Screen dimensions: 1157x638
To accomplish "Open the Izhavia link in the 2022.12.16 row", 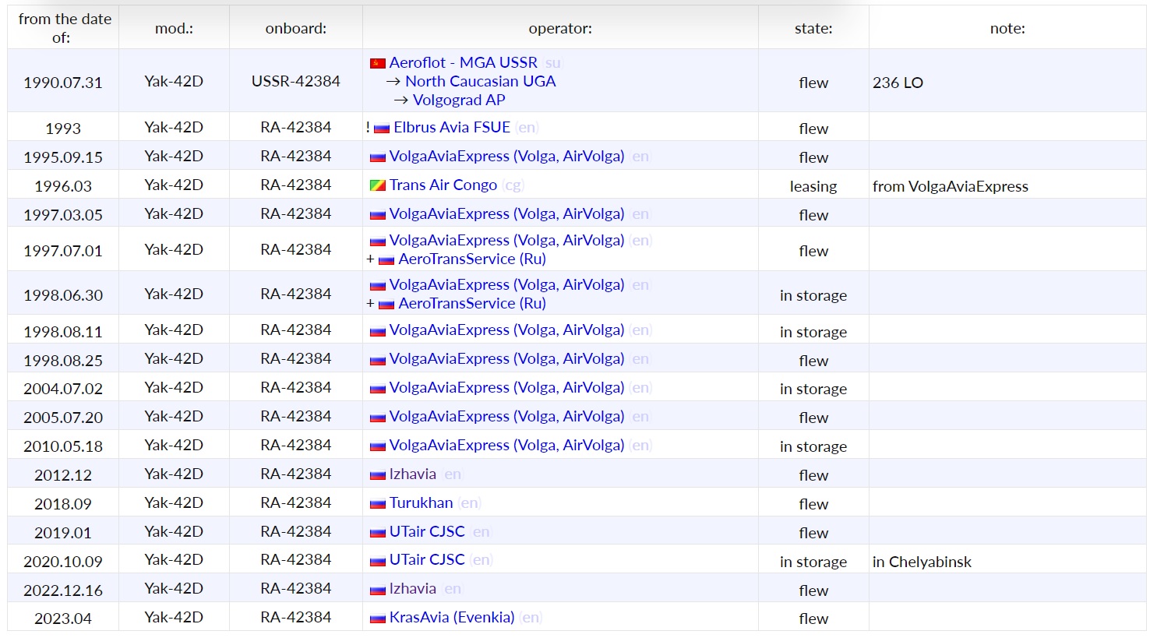I will [x=413, y=588].
